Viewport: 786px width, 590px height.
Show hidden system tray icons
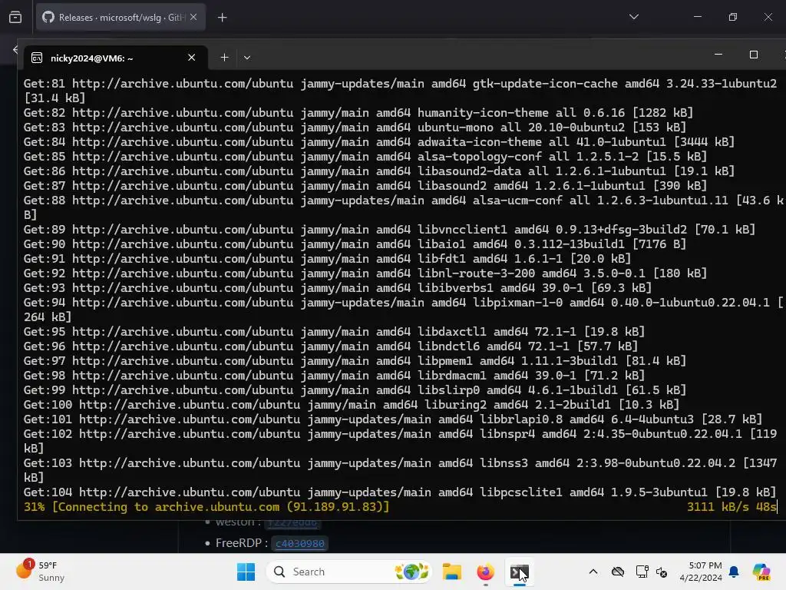pyautogui.click(x=593, y=572)
